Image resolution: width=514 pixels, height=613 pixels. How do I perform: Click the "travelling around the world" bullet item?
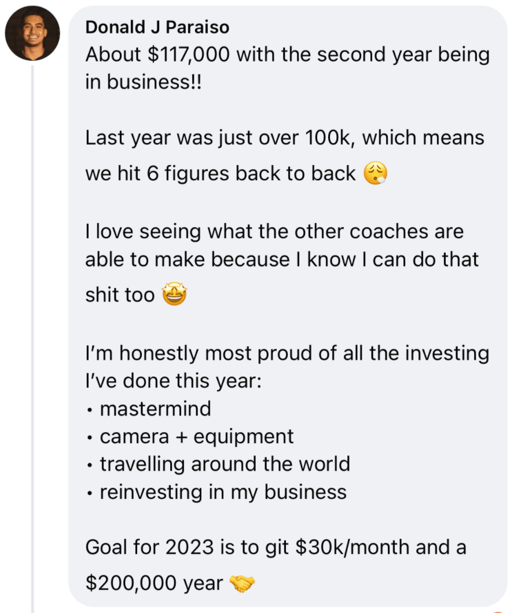tap(225, 464)
